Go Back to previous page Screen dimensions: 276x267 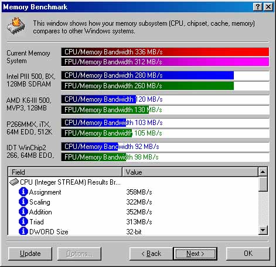pos(151,254)
